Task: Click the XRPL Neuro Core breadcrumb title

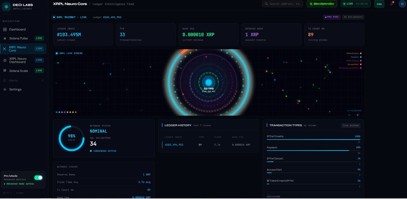Action: (x=70, y=4)
